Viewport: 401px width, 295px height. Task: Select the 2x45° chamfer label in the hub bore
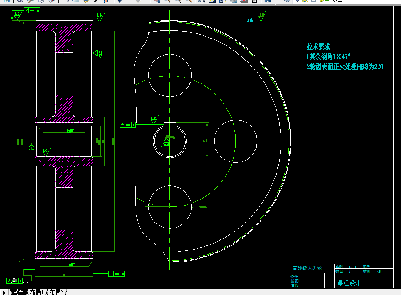pos(70,131)
